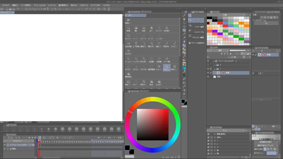Uncheck the 透かし auto action checkbox
The image size is (283, 159).
(208, 138)
